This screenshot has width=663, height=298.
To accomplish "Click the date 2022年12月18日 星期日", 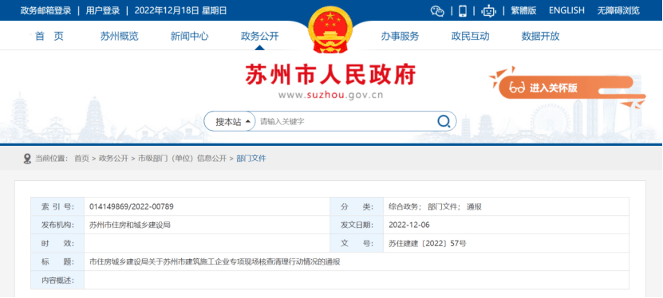I will coord(180,10).
